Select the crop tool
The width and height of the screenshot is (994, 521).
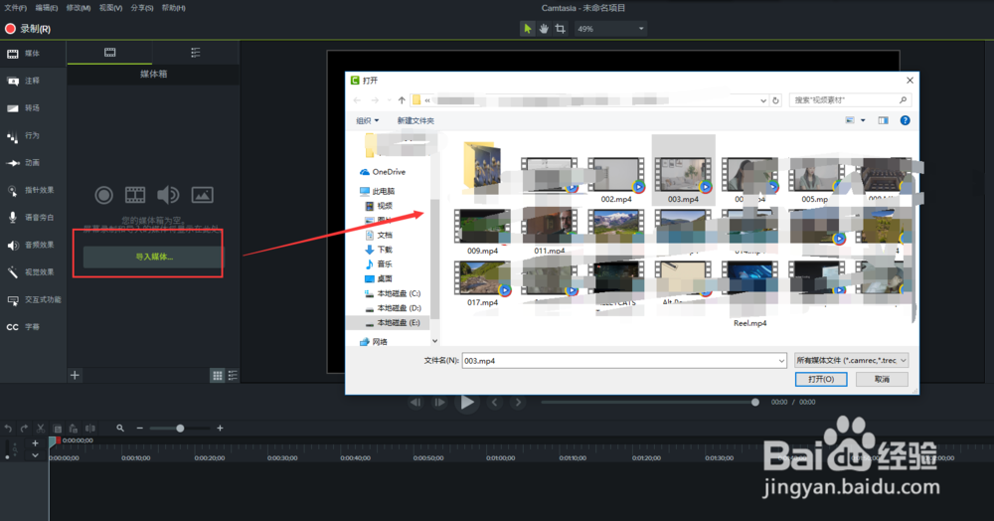point(561,29)
